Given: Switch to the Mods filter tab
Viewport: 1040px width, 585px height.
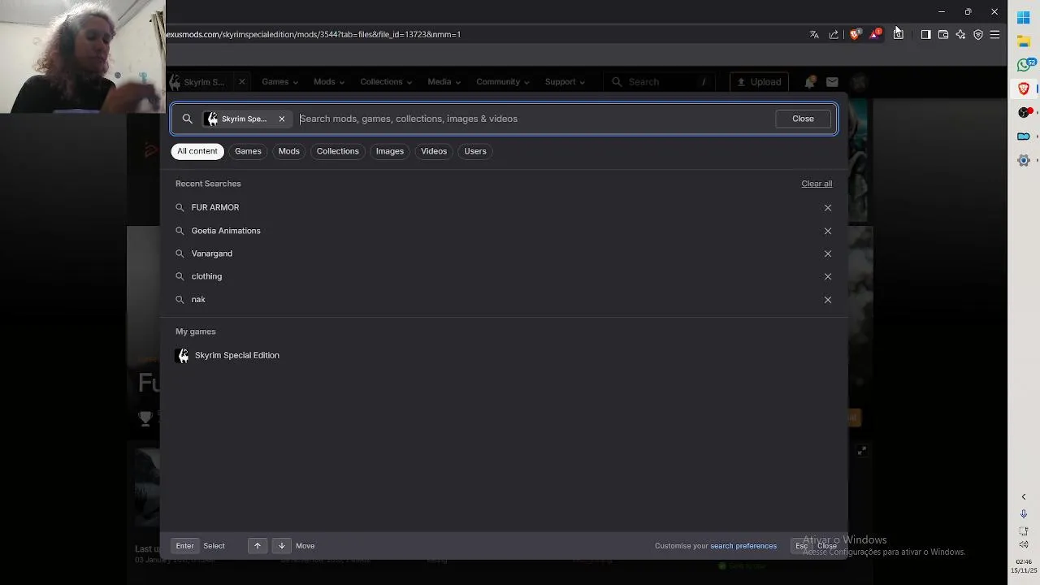Looking at the screenshot, I should click(x=288, y=151).
